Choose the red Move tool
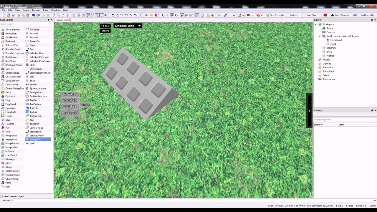The height and width of the screenshot is (212, 377). [167, 15]
